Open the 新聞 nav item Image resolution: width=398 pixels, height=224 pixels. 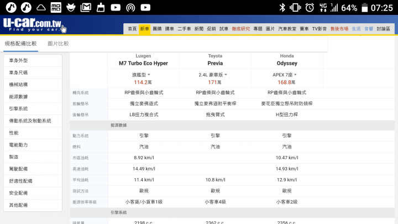199,29
